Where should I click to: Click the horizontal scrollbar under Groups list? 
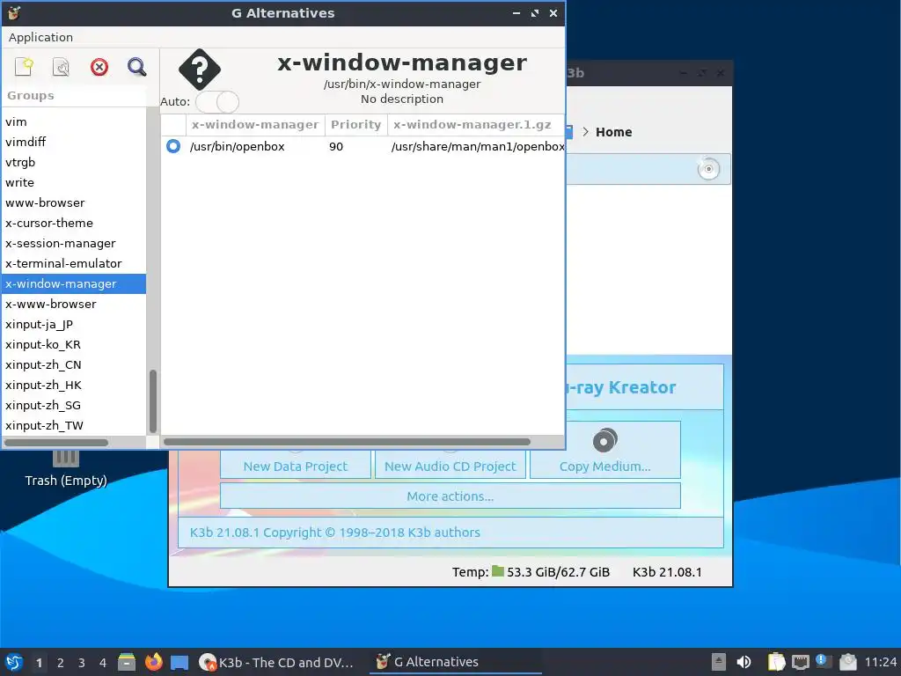(x=56, y=443)
